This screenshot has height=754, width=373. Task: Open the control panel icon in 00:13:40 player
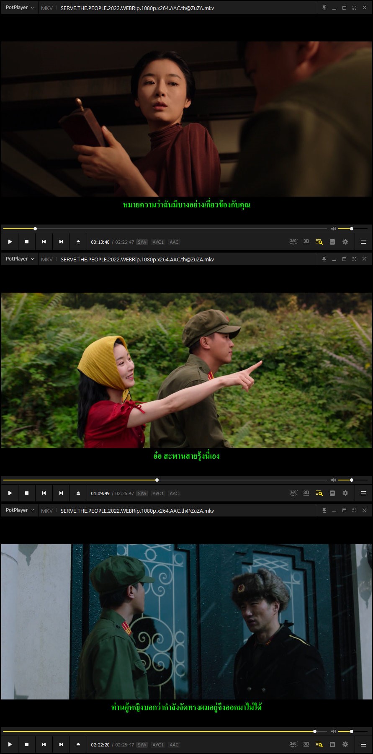coord(332,242)
